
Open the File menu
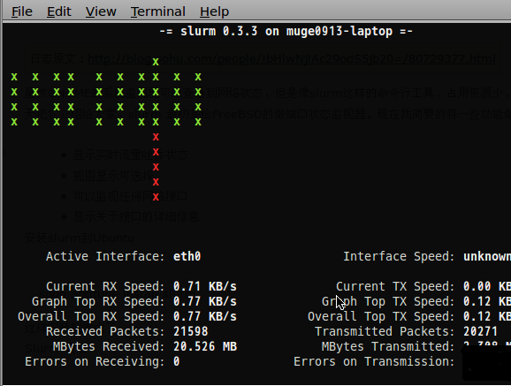coord(22,11)
